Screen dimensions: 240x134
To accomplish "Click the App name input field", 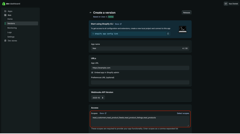I will click(140, 48).
